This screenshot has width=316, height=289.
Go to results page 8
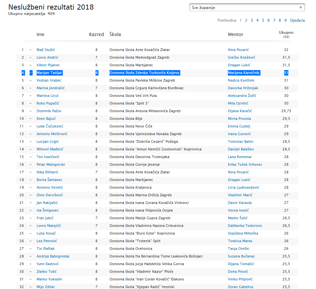point(280,20)
